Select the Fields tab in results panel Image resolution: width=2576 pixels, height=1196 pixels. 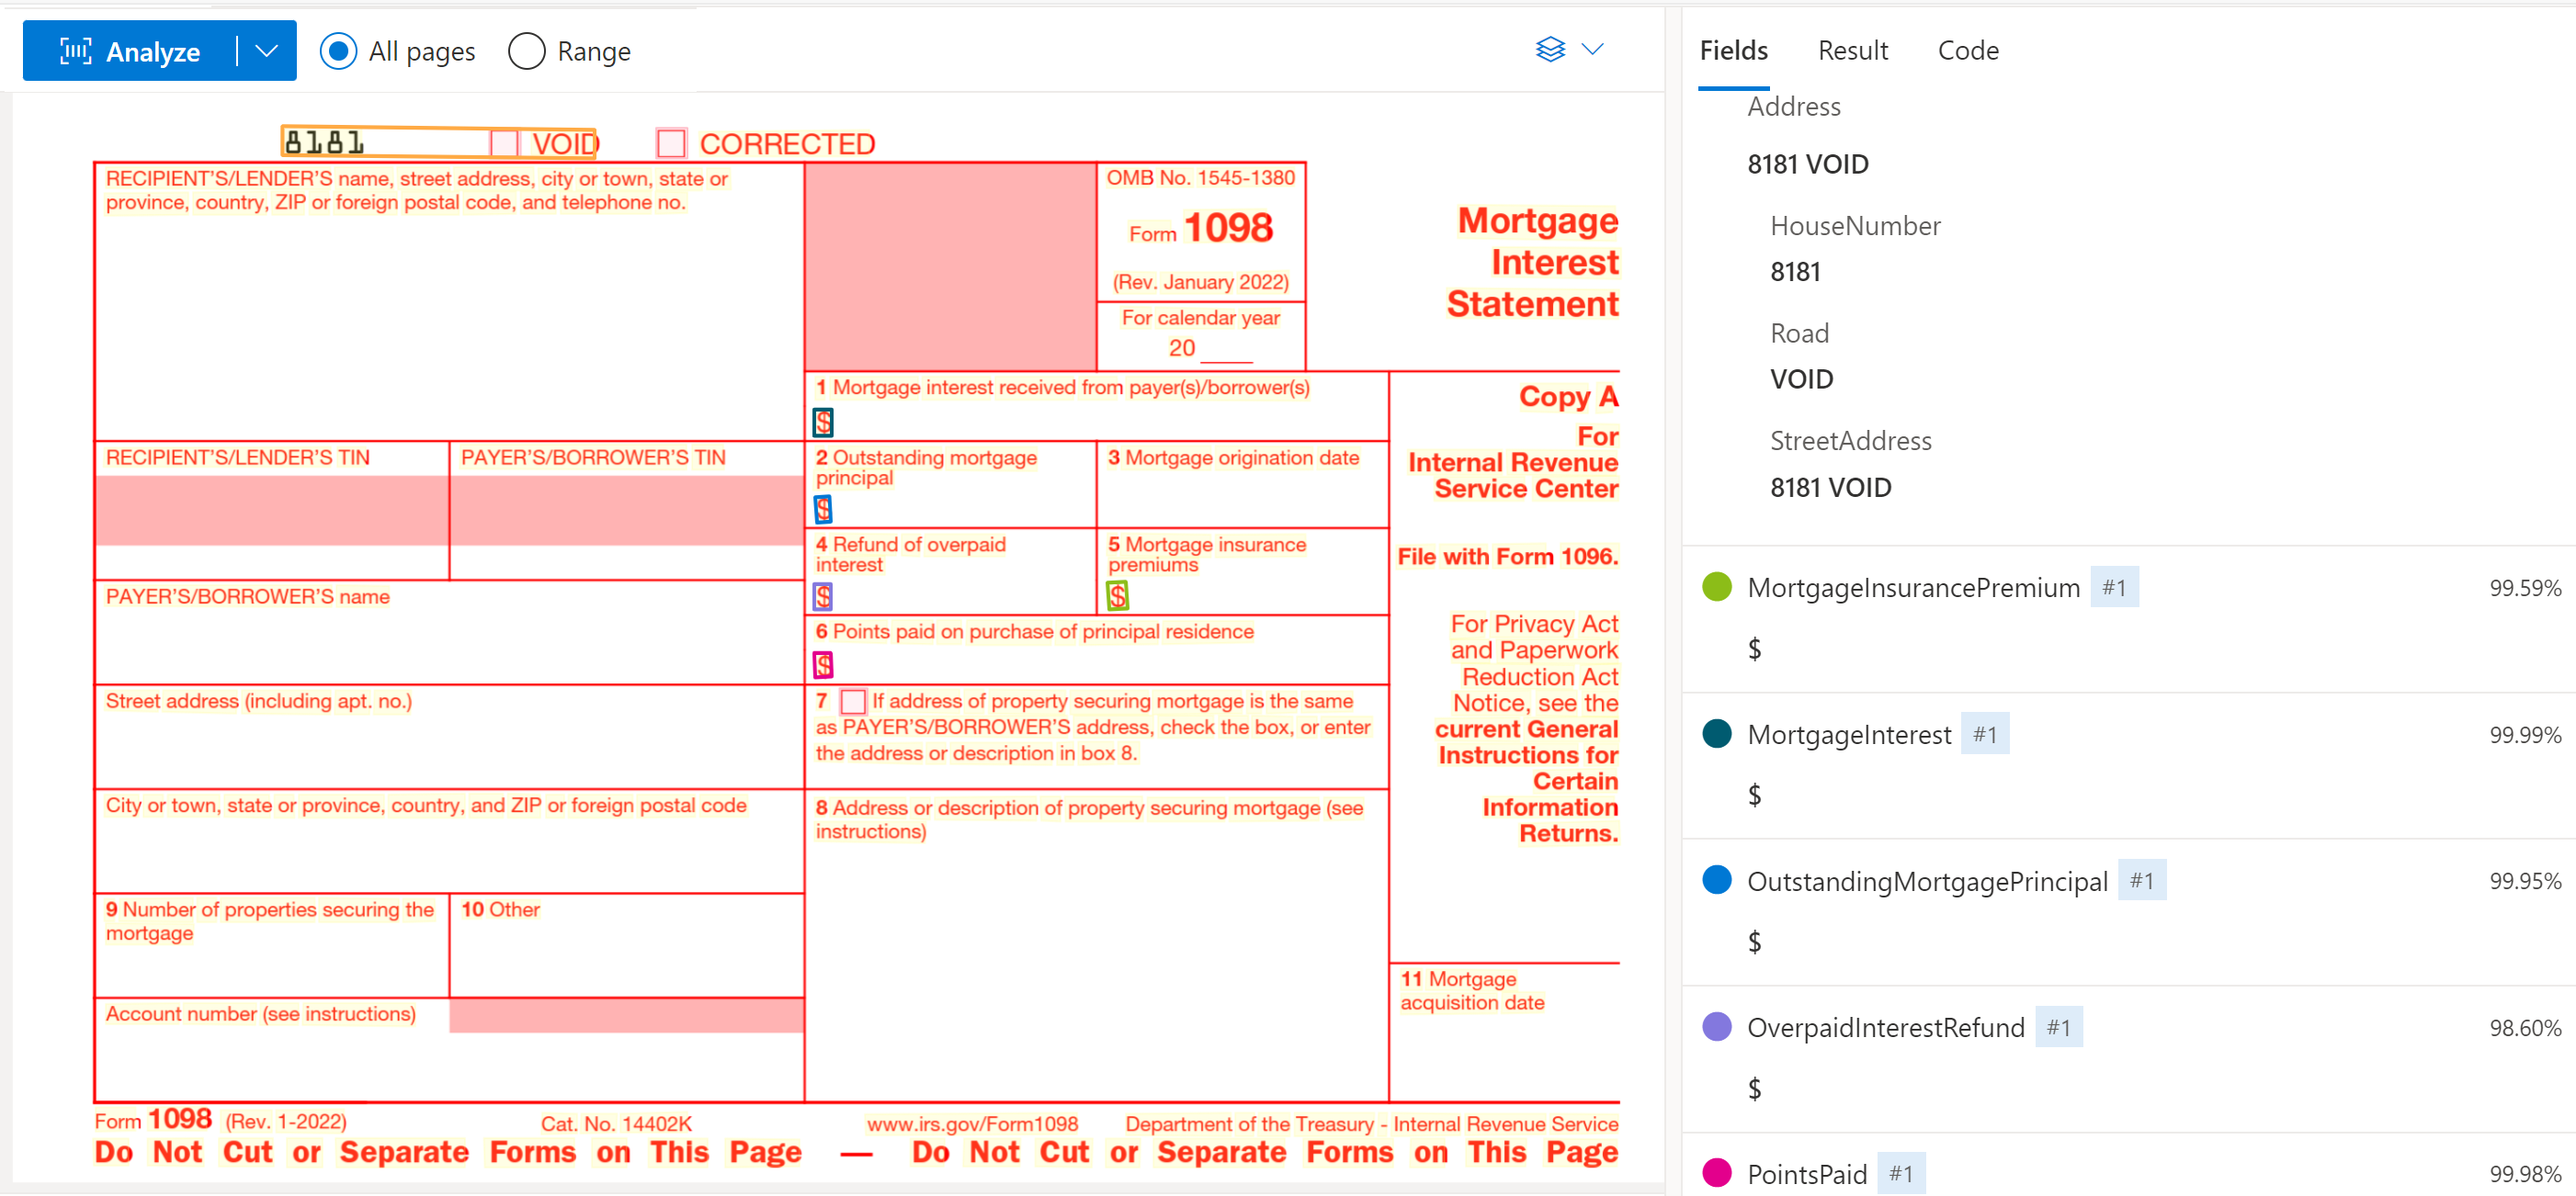click(x=1731, y=51)
